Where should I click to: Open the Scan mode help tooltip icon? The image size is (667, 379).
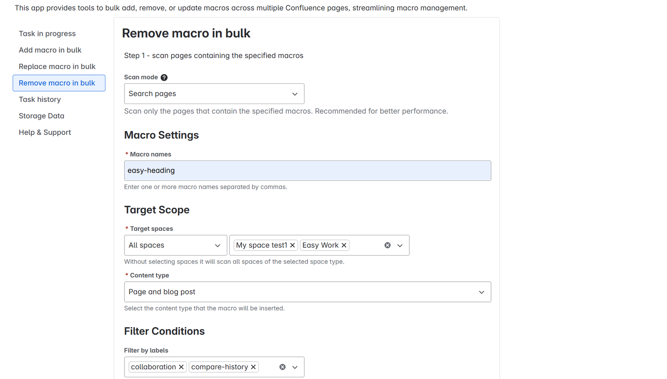(164, 77)
